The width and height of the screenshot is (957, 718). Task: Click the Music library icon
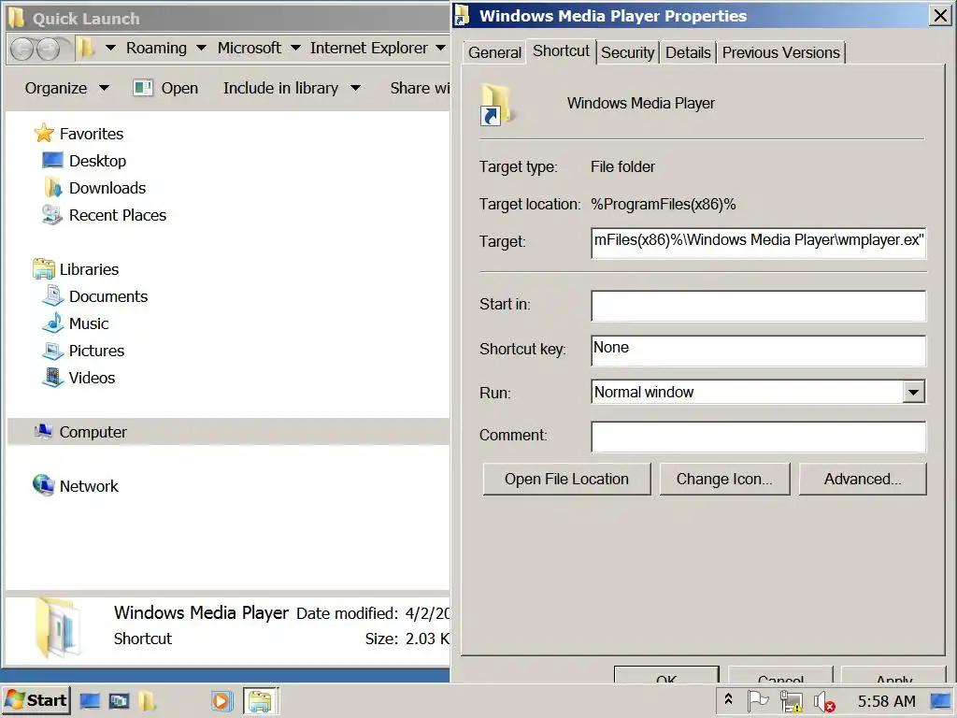53,323
